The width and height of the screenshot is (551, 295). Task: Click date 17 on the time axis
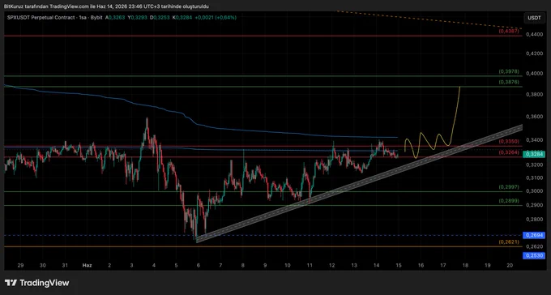pos(443,266)
